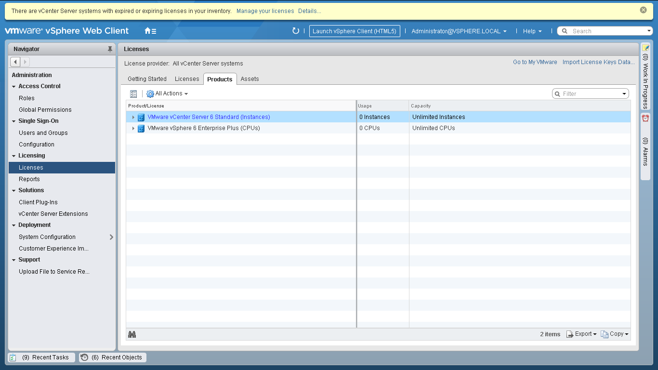Open the All Actions dropdown
The height and width of the screenshot is (370, 658).
[x=167, y=93]
